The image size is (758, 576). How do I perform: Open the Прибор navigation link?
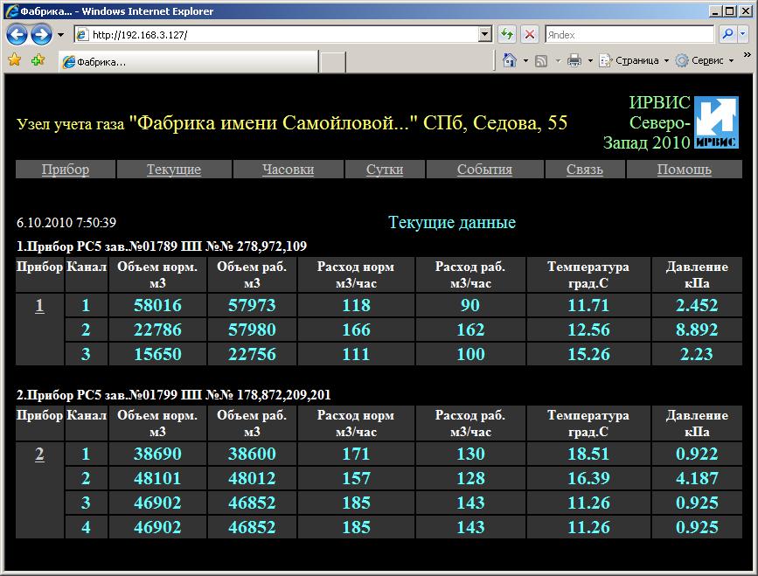click(x=66, y=170)
